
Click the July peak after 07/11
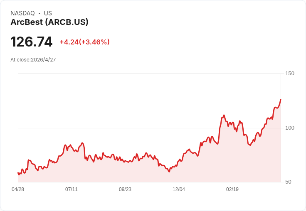82,143
